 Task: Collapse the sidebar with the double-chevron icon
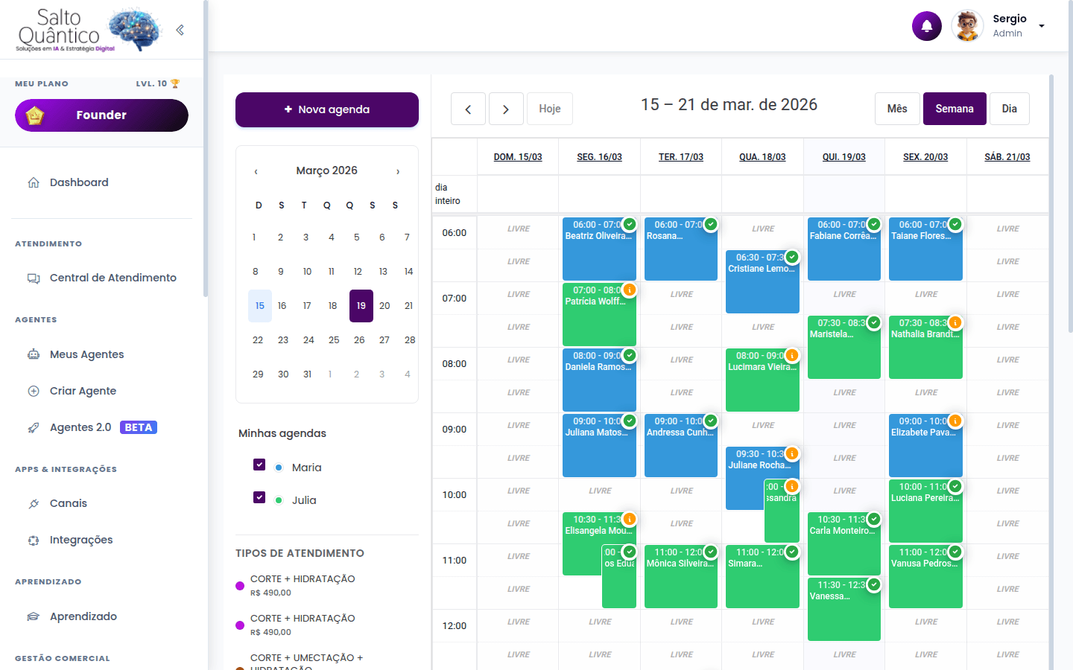click(180, 30)
